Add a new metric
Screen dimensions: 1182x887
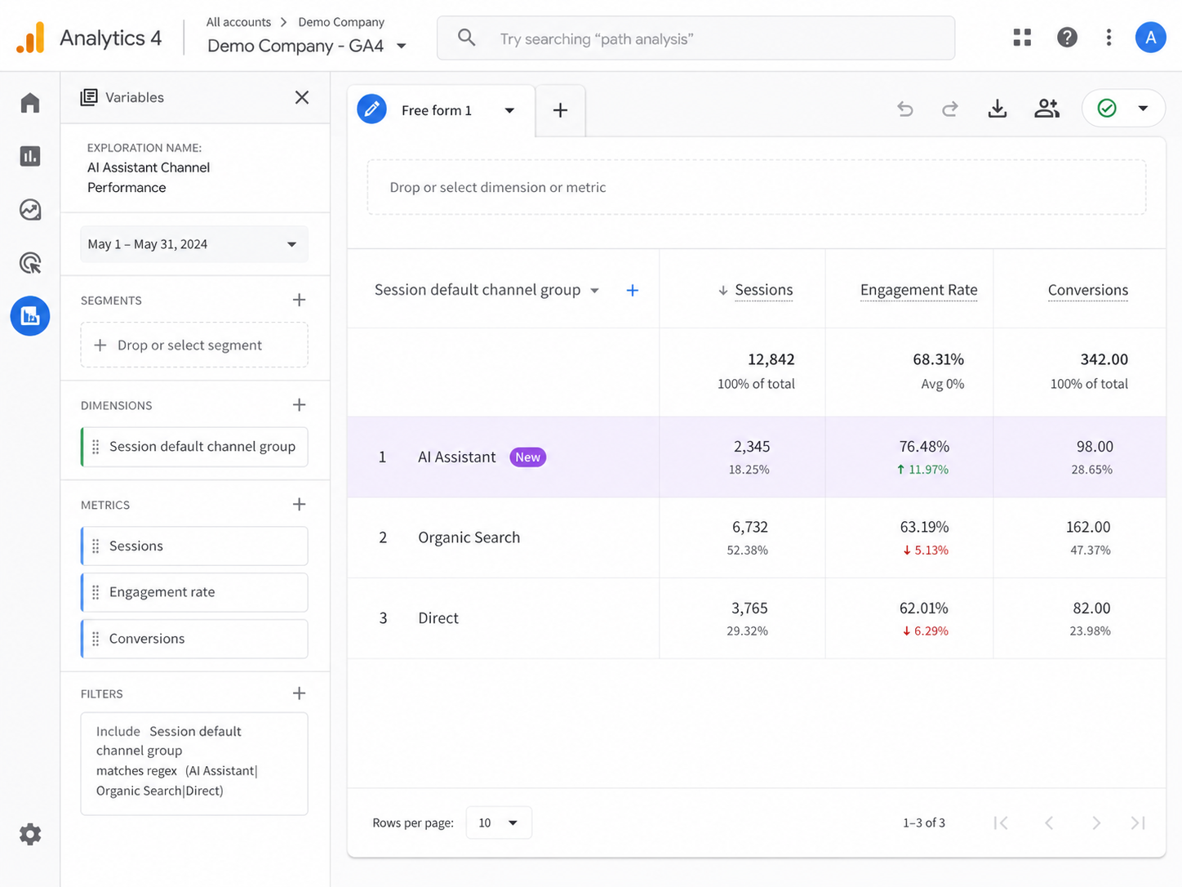click(300, 505)
